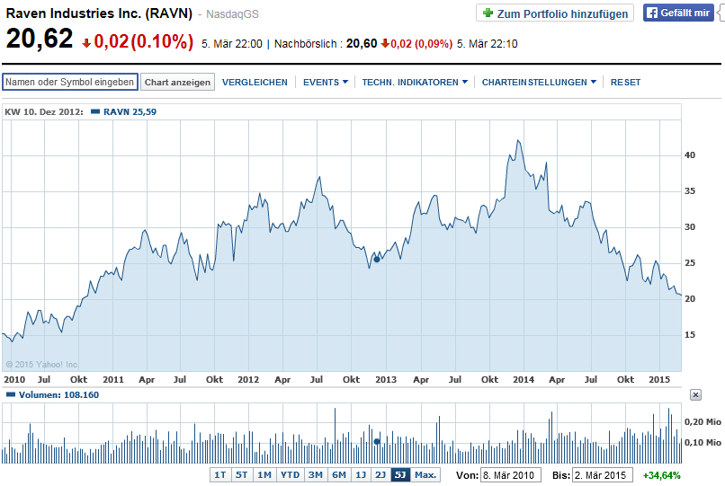Click the Facebook Gefällt mir icon
The image size is (725, 486).
pos(652,13)
